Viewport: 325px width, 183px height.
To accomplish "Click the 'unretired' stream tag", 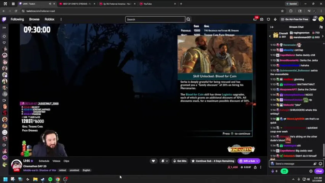I will pos(74,170).
